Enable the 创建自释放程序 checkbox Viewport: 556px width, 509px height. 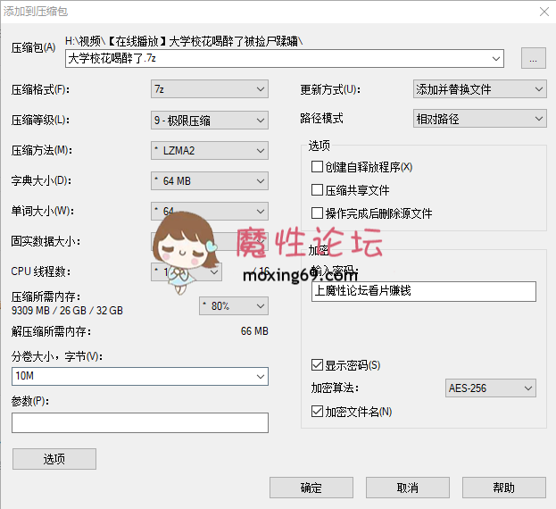click(x=317, y=167)
